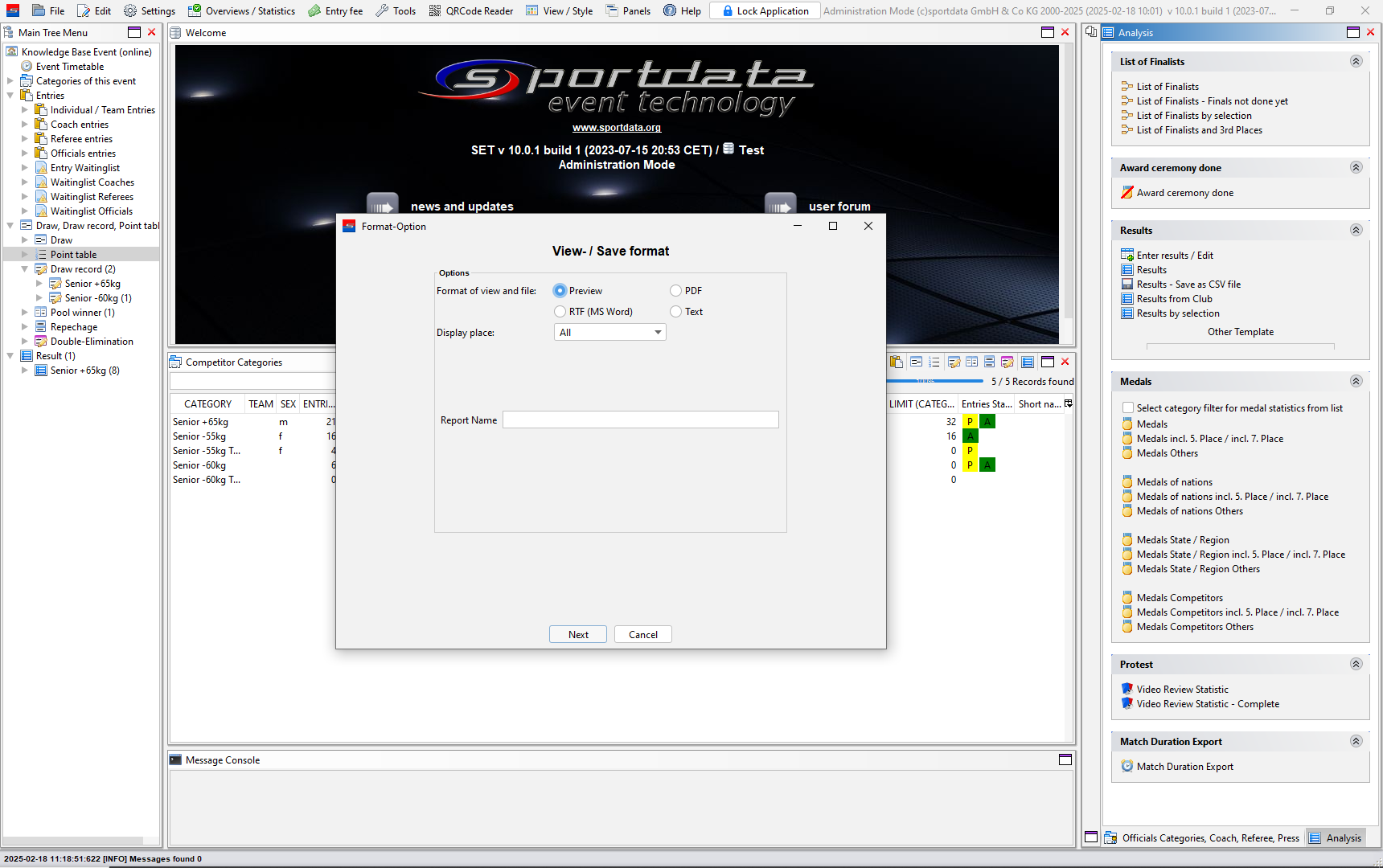Expand the Categories of this event node
The height and width of the screenshot is (868, 1383).
tap(10, 81)
